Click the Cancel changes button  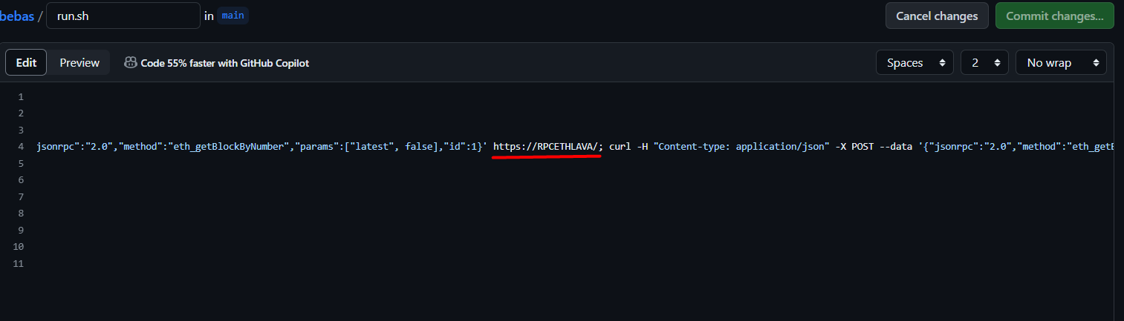937,16
